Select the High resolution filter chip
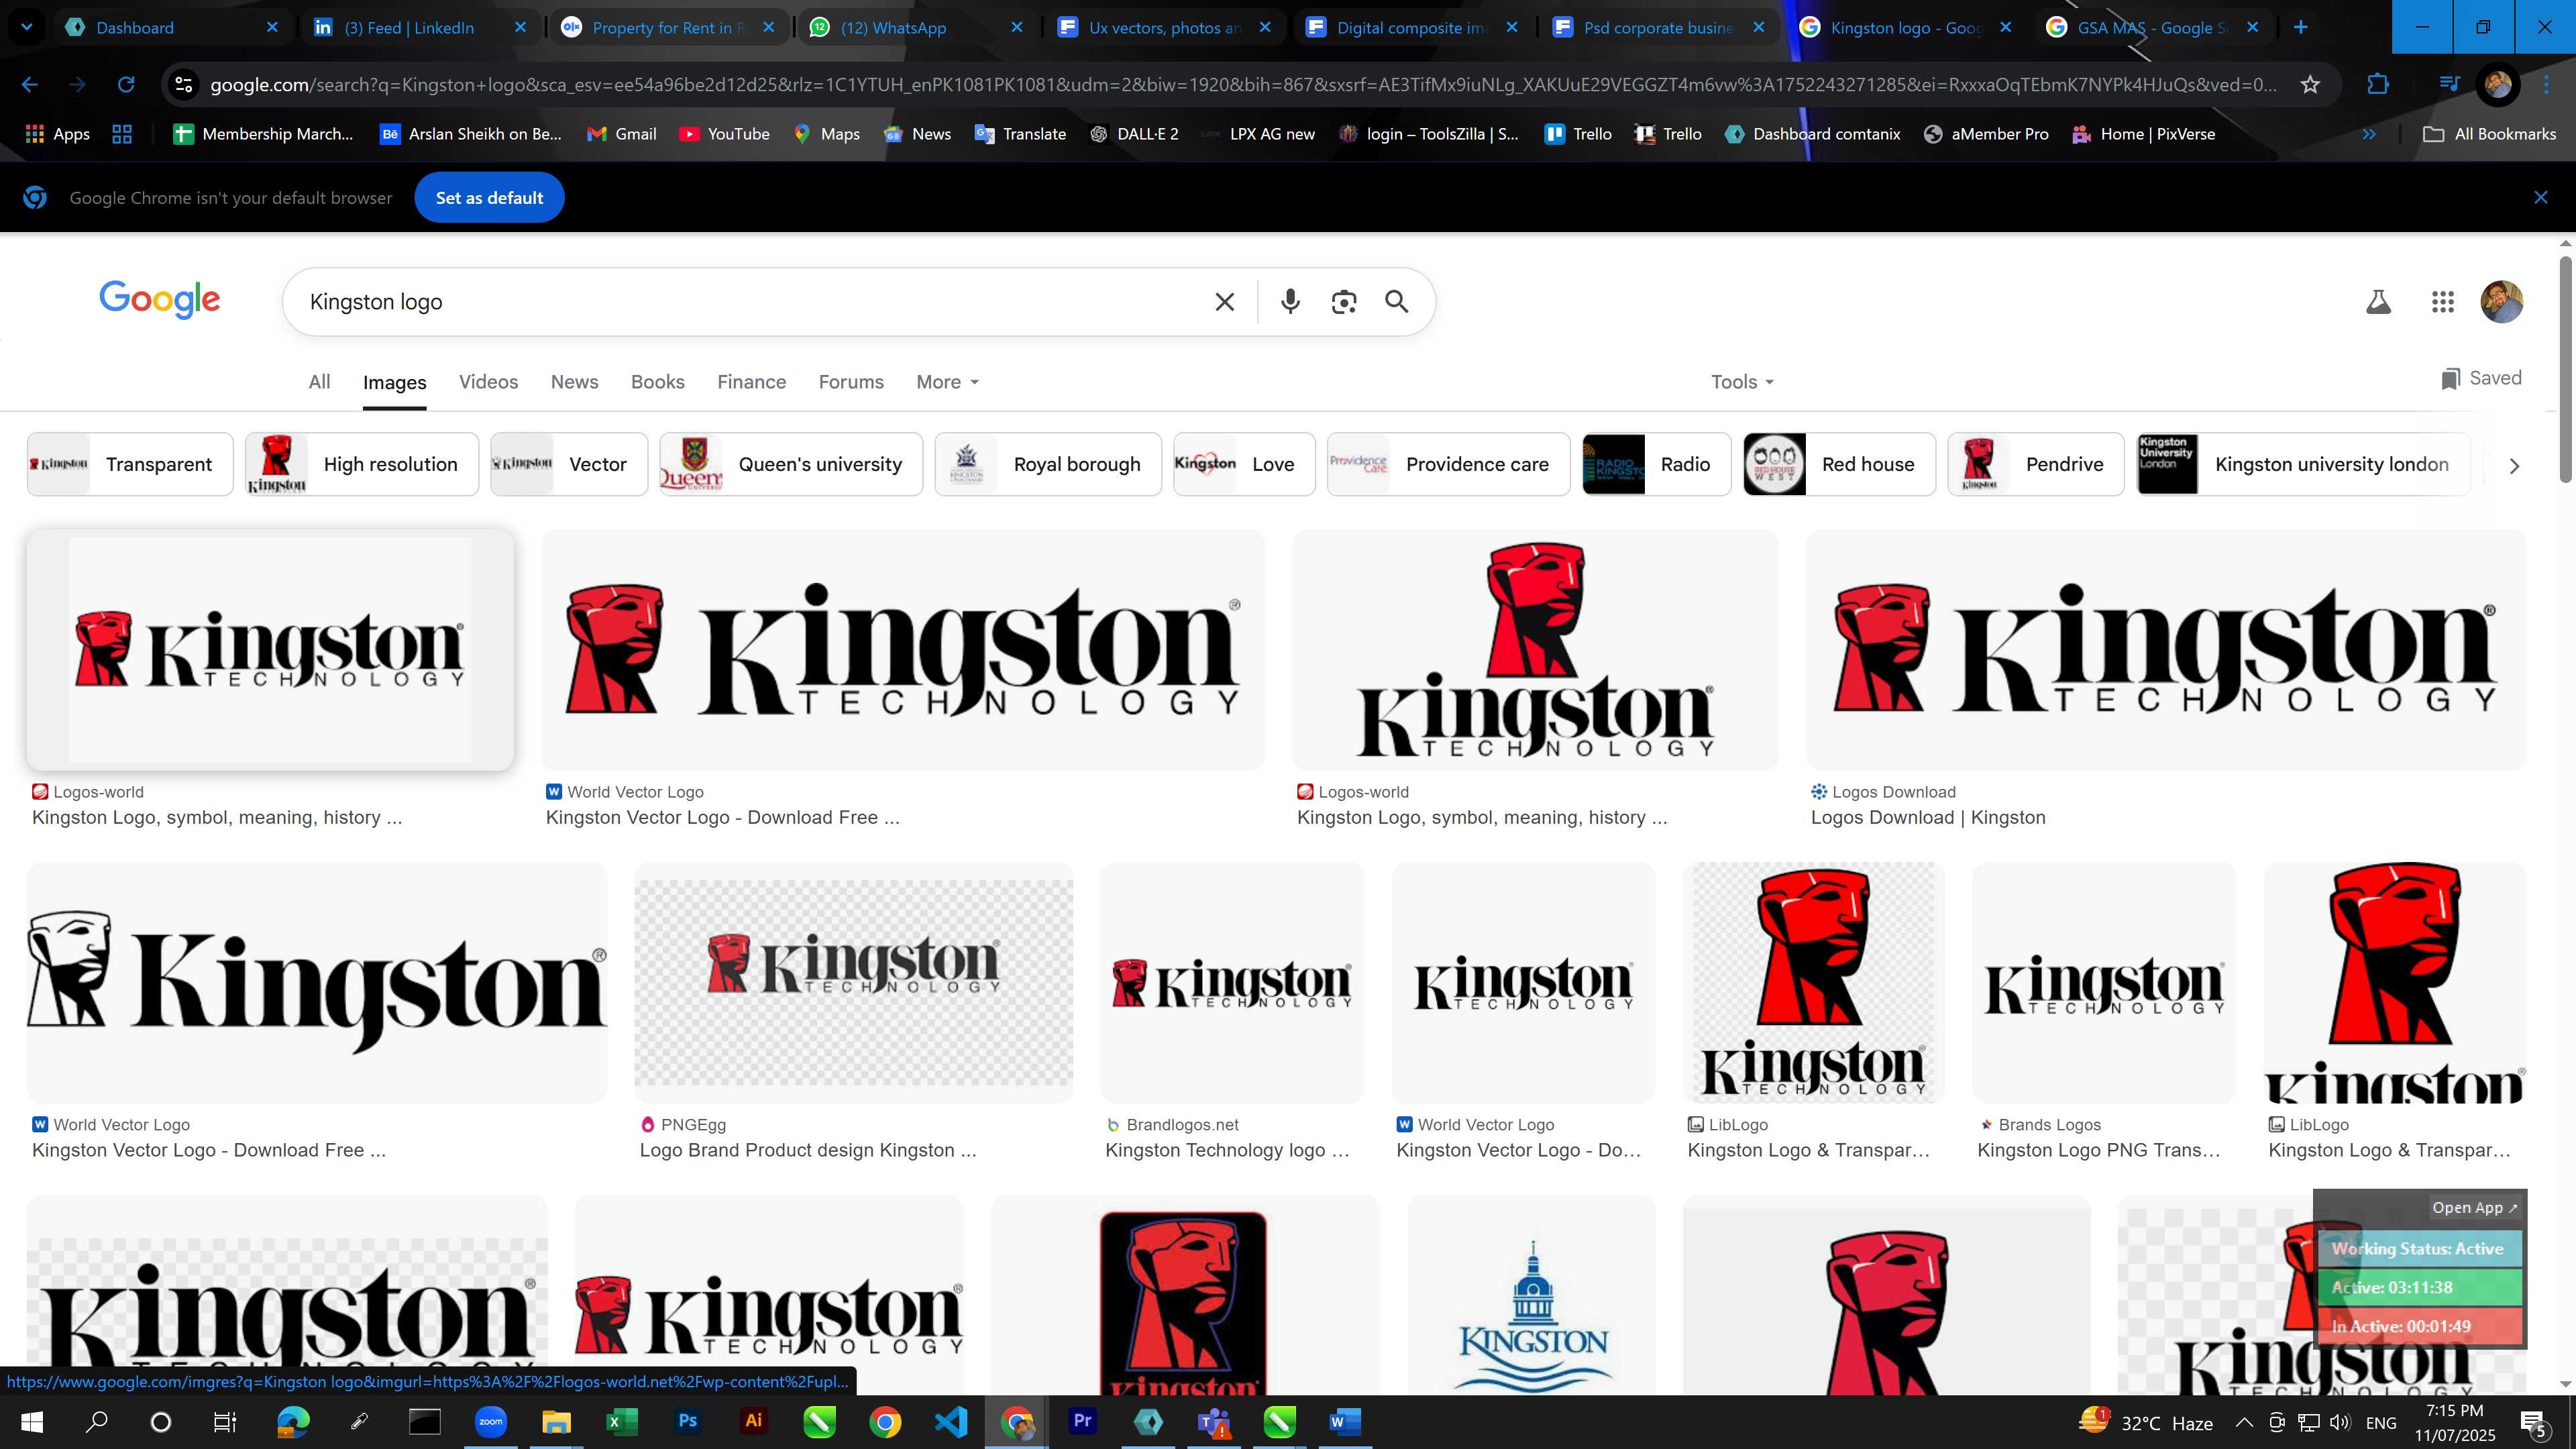Viewport: 2576px width, 1449px height. coord(362,464)
